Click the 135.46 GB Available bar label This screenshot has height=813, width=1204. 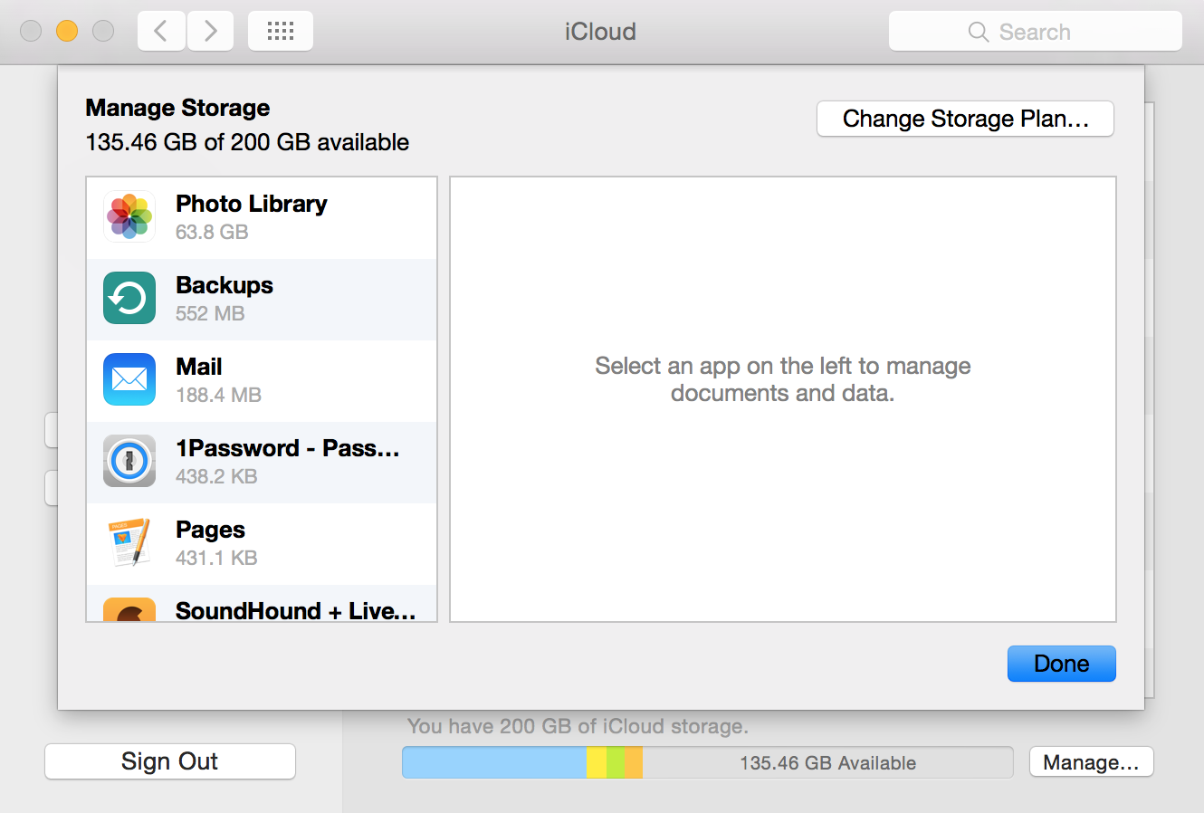point(827,763)
